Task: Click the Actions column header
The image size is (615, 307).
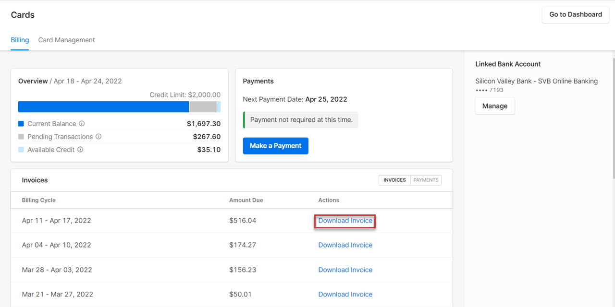Action: point(329,200)
